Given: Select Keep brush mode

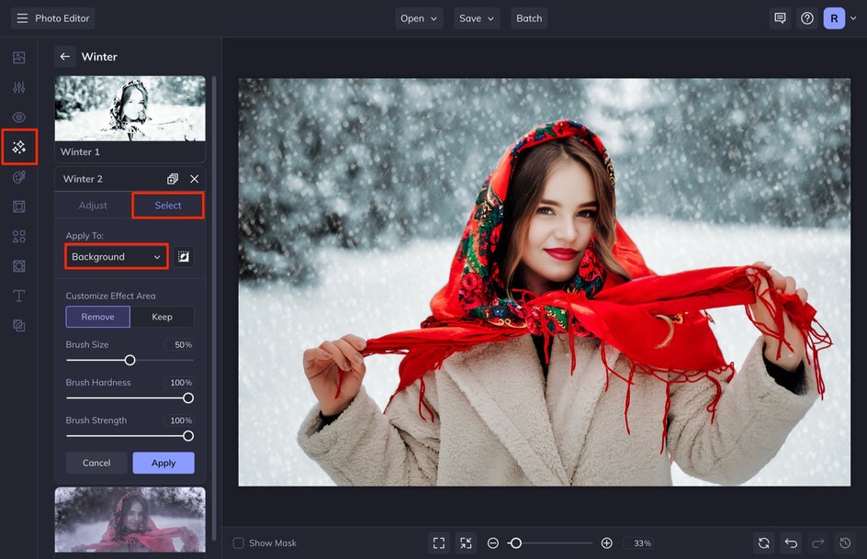Looking at the screenshot, I should pos(162,317).
